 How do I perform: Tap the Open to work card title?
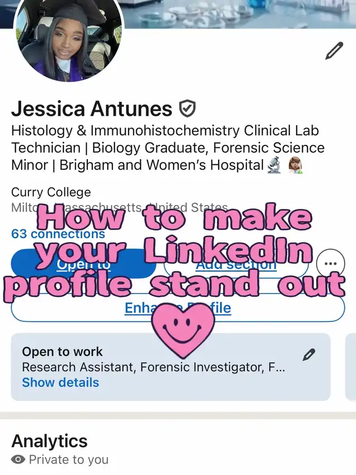click(x=62, y=352)
